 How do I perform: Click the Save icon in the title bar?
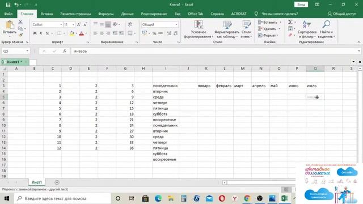[8, 5]
